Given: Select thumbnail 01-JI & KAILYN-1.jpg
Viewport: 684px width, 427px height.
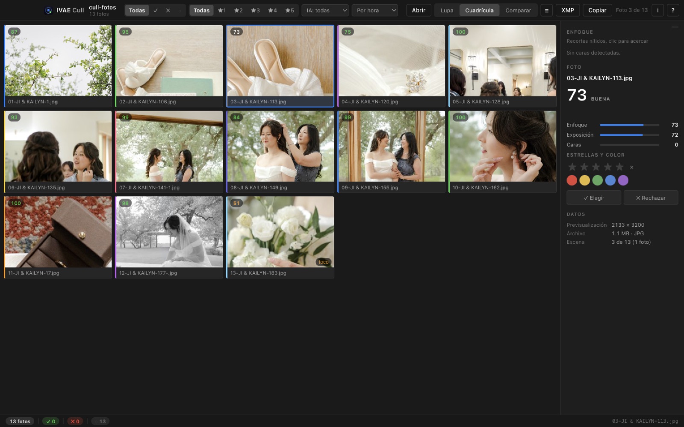Looking at the screenshot, I should (x=58, y=66).
